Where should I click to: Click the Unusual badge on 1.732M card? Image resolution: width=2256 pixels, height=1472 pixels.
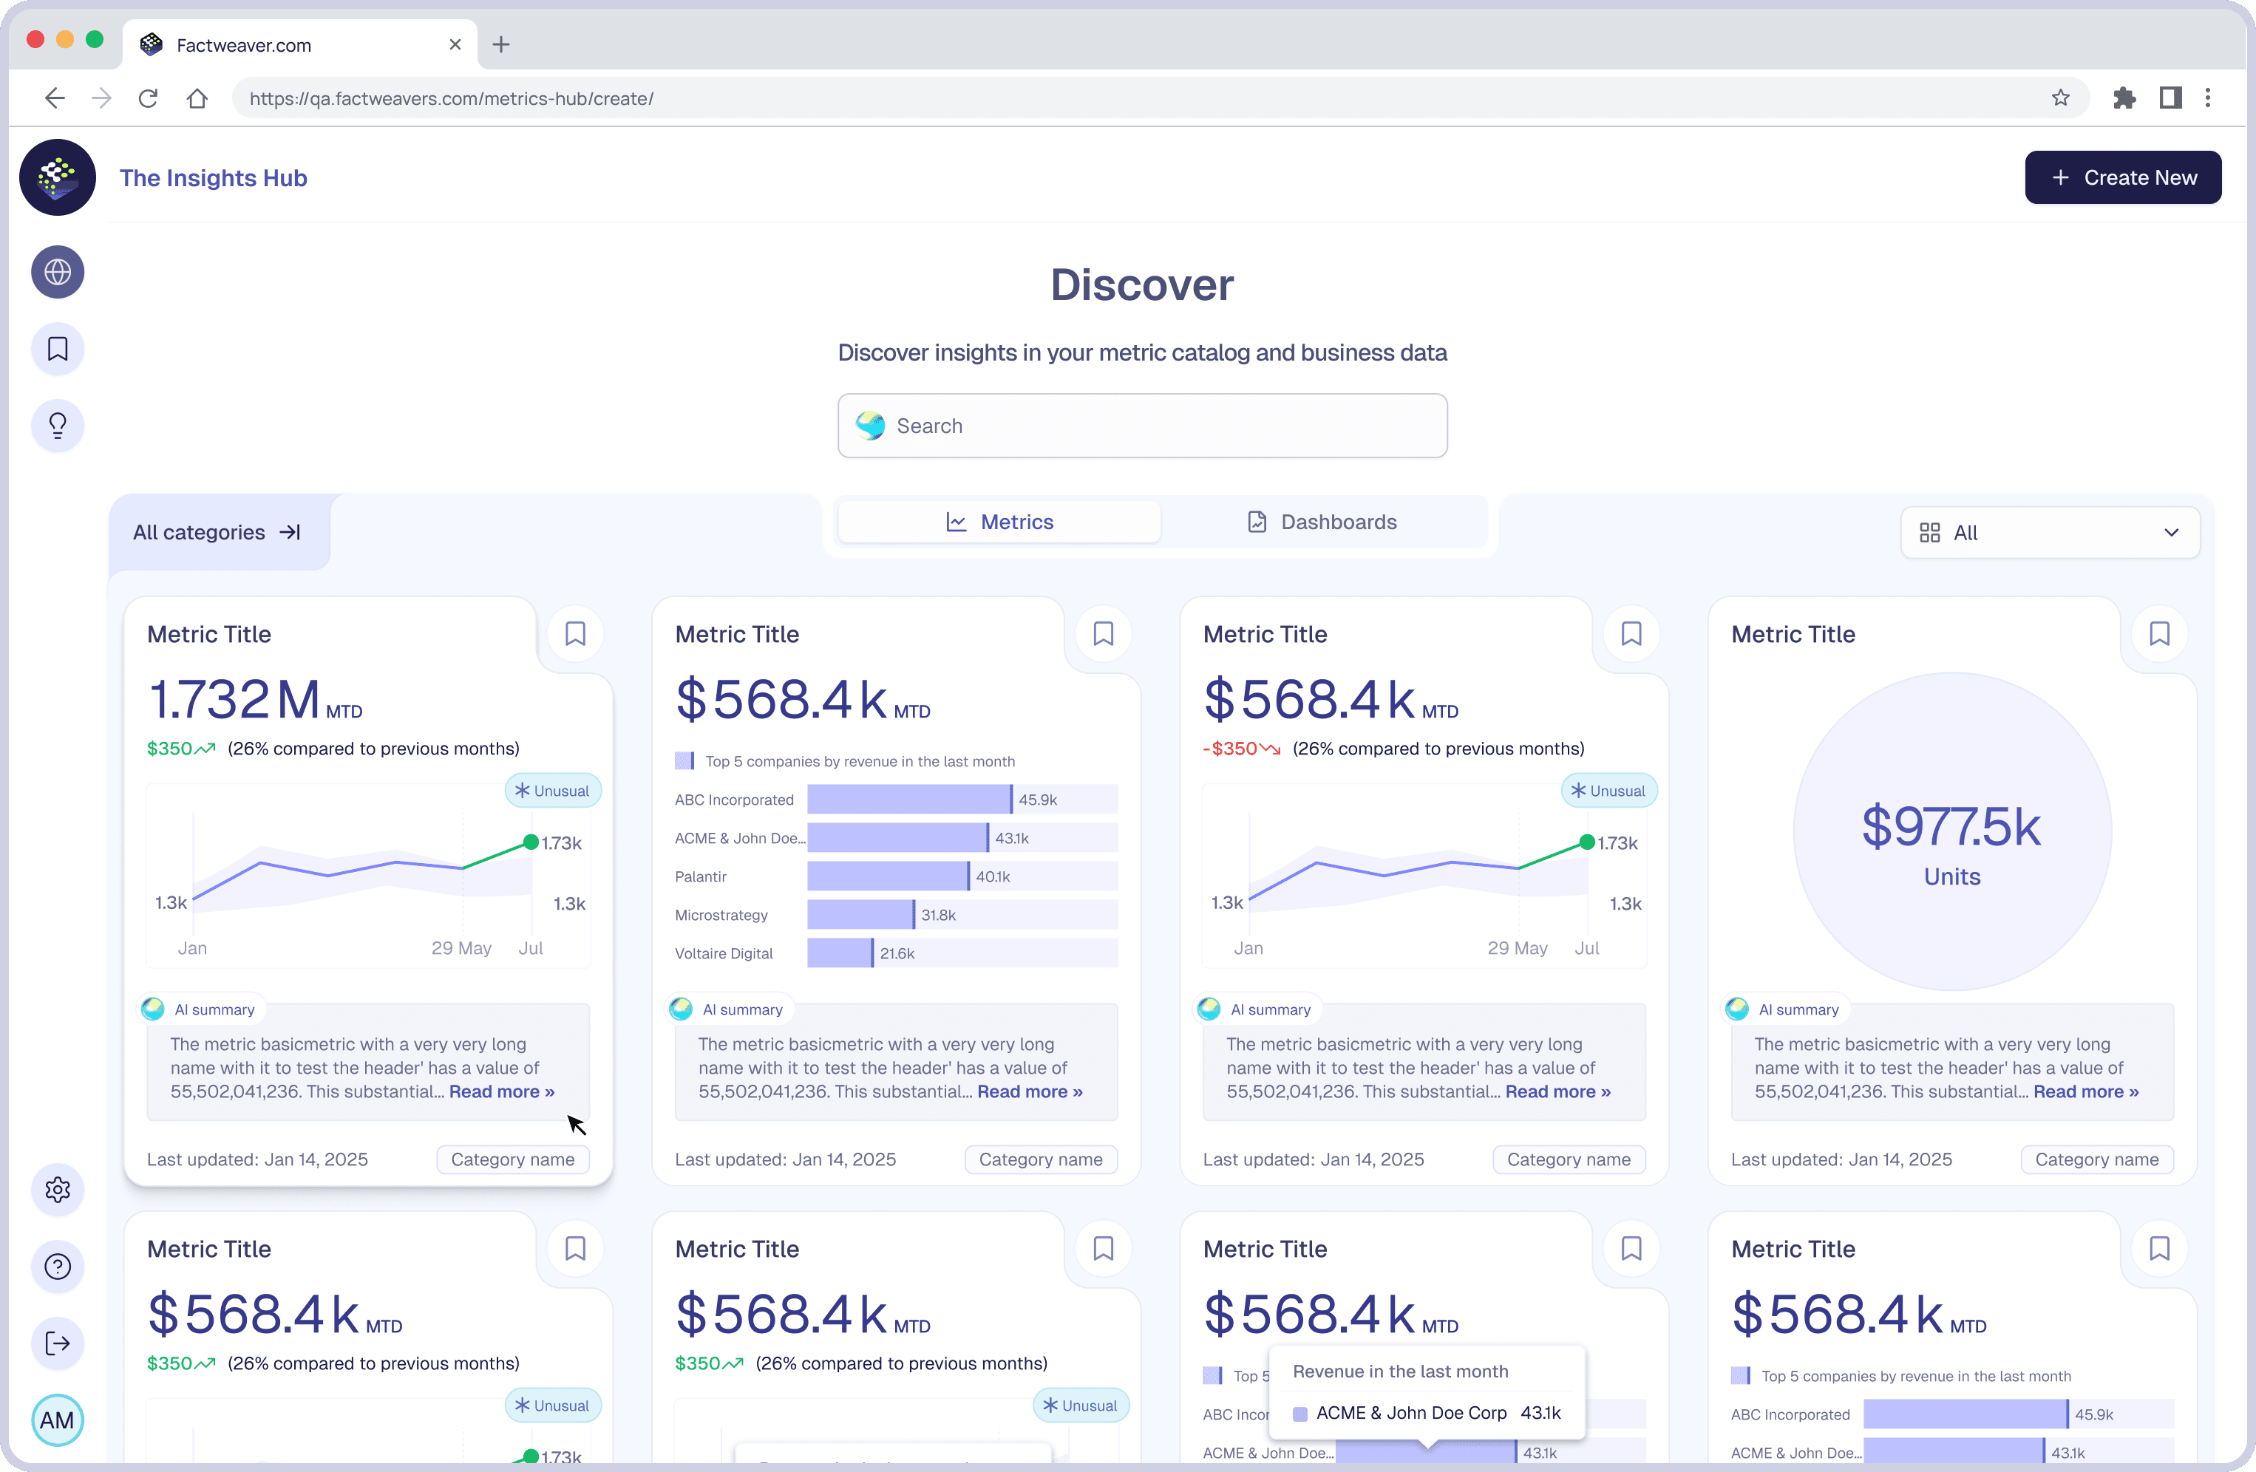[553, 791]
